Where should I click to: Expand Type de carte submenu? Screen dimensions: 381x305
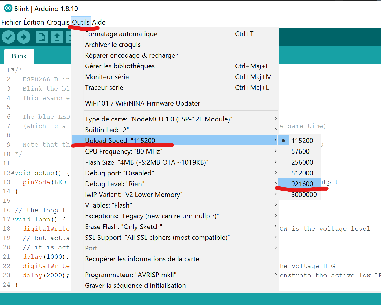[175, 119]
